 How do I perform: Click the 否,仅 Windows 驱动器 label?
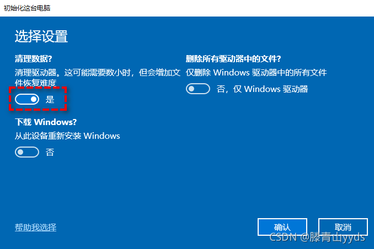(262, 89)
